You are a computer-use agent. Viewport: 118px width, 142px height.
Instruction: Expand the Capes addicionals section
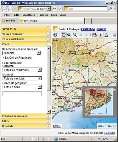pyautogui.click(x=48, y=39)
